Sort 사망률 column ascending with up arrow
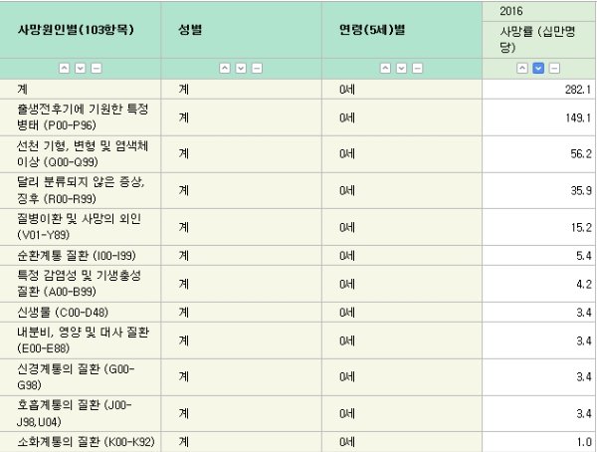Screen dimensions: 597x452 [x=522, y=68]
